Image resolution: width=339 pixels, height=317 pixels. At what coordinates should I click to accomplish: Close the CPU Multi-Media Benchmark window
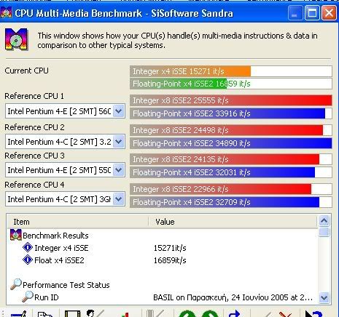click(x=330, y=12)
